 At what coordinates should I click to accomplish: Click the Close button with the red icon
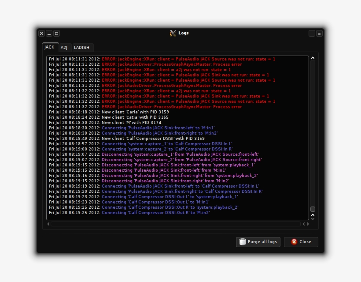(301, 242)
